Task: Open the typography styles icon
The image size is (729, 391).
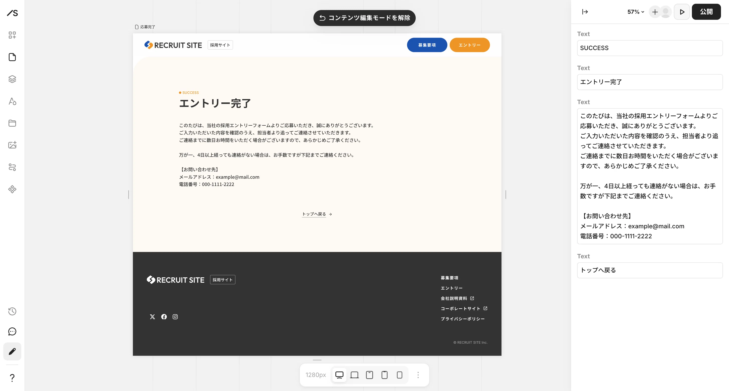Action: [12, 101]
